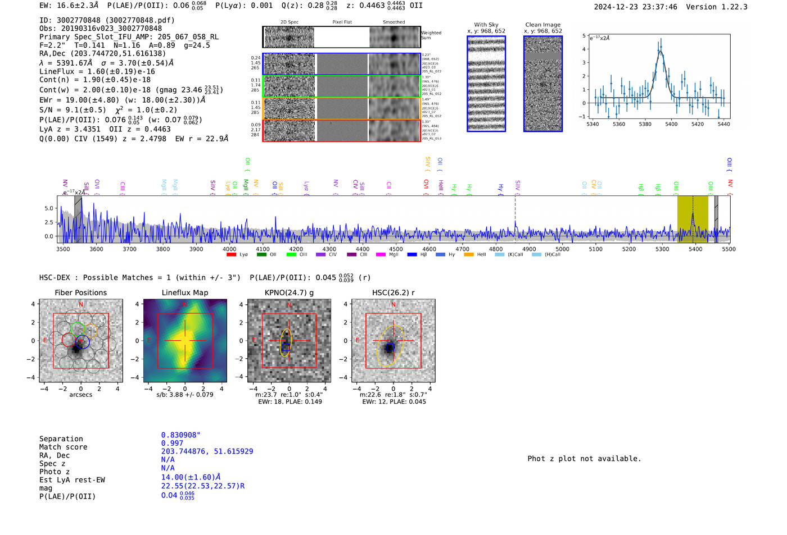The image size is (787, 535).
Task: Select the orange-bordered fiber spectrum row
Action: point(342,108)
